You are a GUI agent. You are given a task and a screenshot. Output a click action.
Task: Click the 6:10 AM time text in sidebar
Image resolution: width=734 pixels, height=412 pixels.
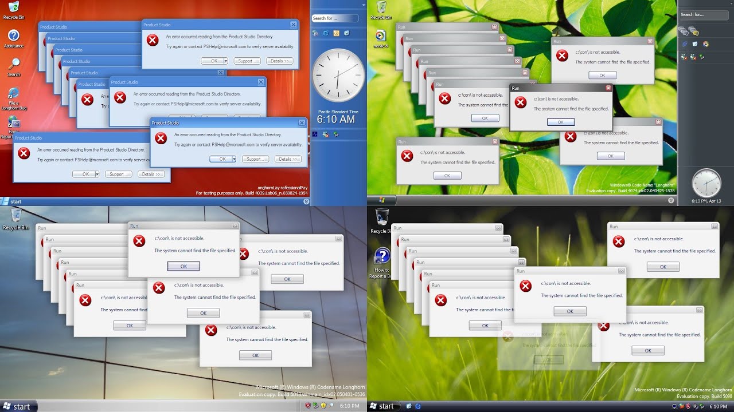point(336,120)
